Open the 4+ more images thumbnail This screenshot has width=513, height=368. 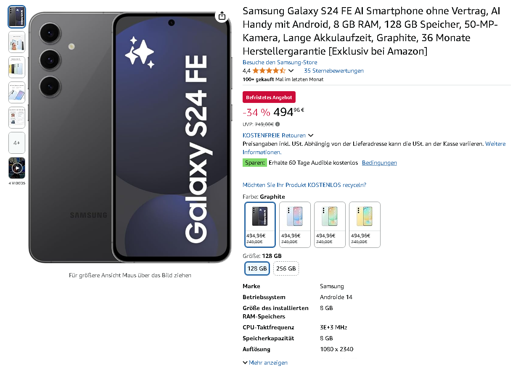(17, 143)
